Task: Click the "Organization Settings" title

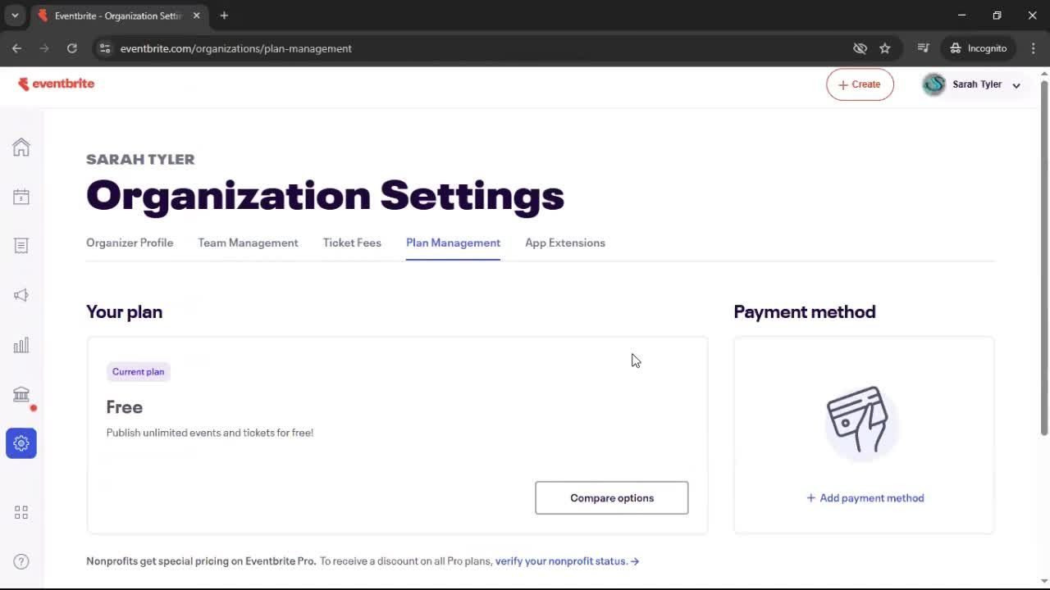Action: tap(325, 196)
